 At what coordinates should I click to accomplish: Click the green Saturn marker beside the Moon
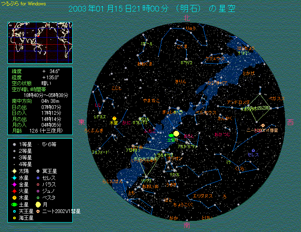tap(171, 135)
